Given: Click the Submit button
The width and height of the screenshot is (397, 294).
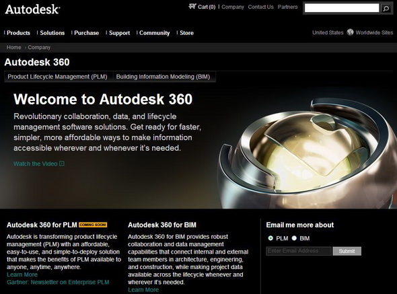Looking at the screenshot, I should click(347, 251).
